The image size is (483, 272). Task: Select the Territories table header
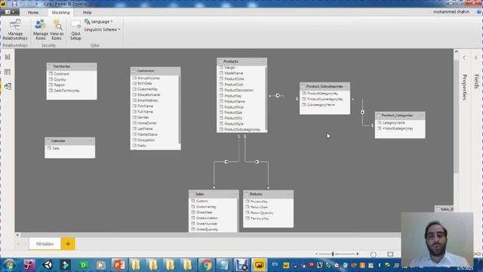72,66
